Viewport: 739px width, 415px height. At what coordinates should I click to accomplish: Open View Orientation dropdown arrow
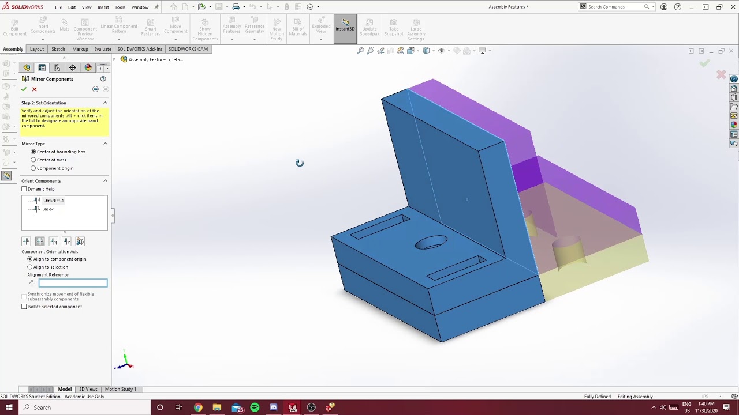pyautogui.click(x=417, y=51)
